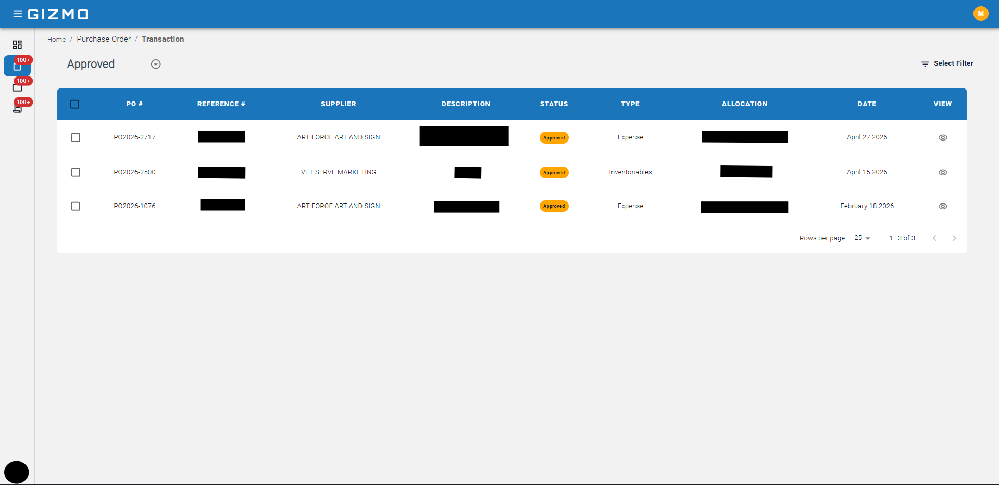Click PO number PO2026-2500

[134, 172]
